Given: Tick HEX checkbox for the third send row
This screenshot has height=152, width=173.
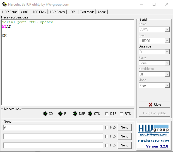Looking at the screenshot, I should click(x=107, y=145).
